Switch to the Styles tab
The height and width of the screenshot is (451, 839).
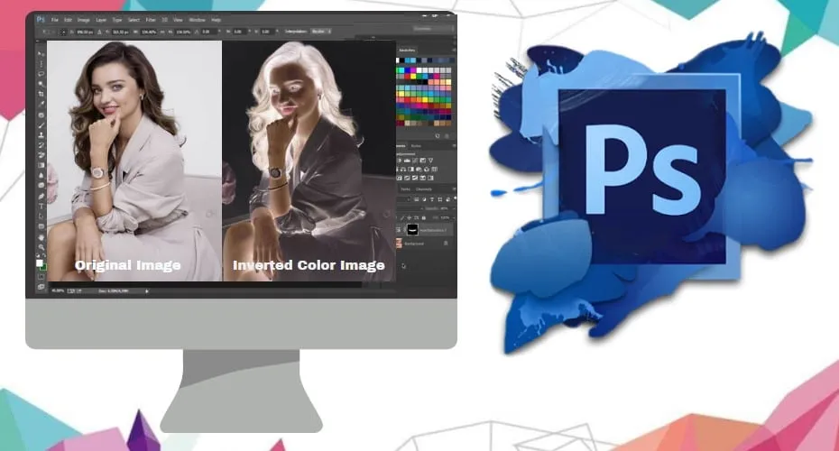(x=416, y=145)
